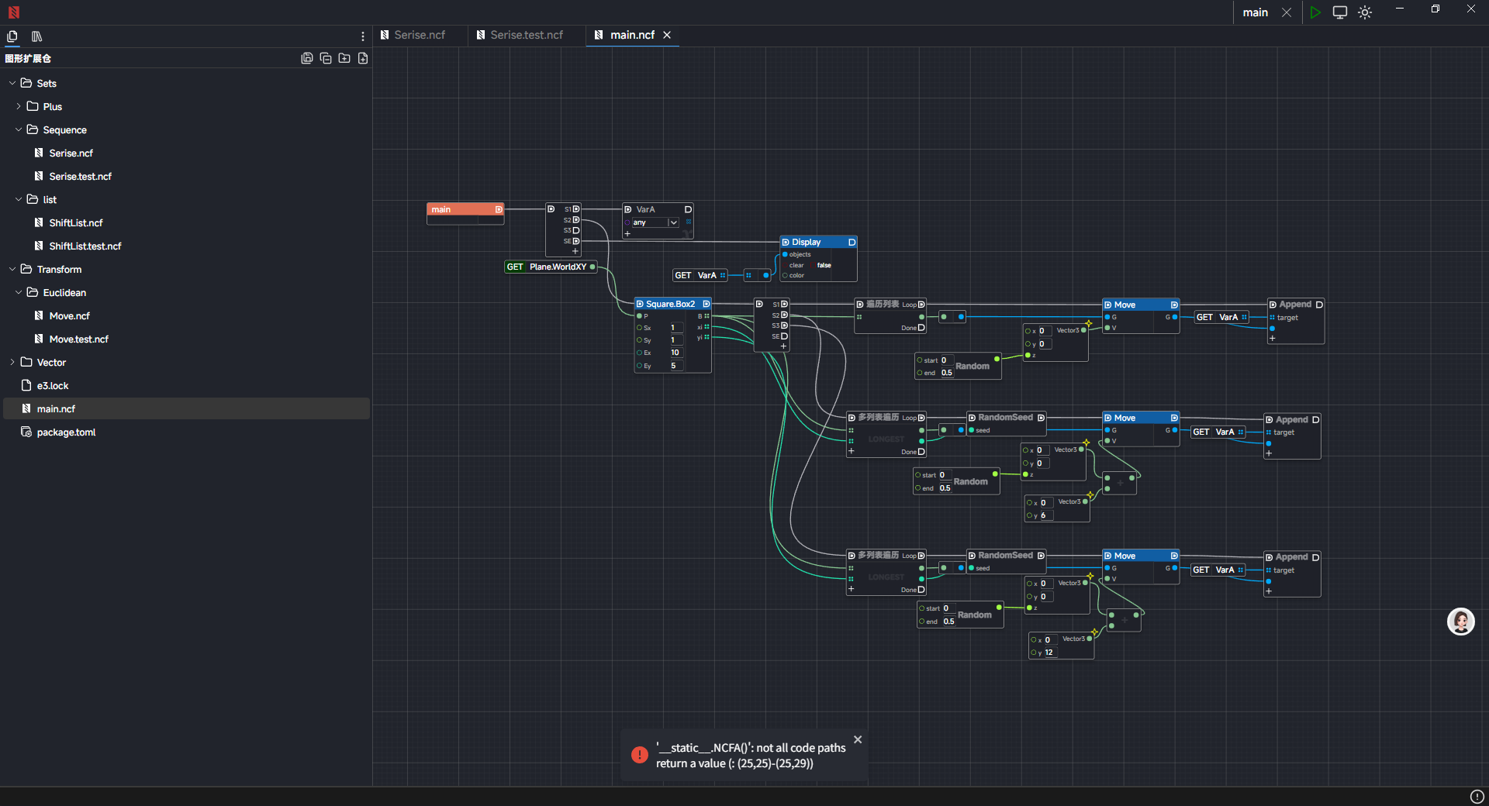Switch to the Serise.ncf tab
Screen dimensions: 1489x806
click(x=419, y=35)
